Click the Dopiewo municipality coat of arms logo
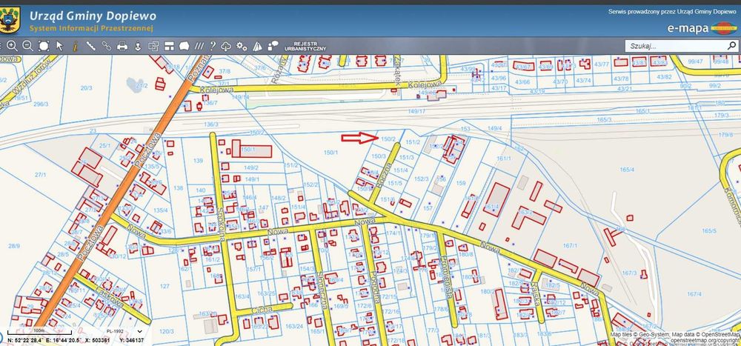This screenshot has height=346, width=741. tap(10, 20)
